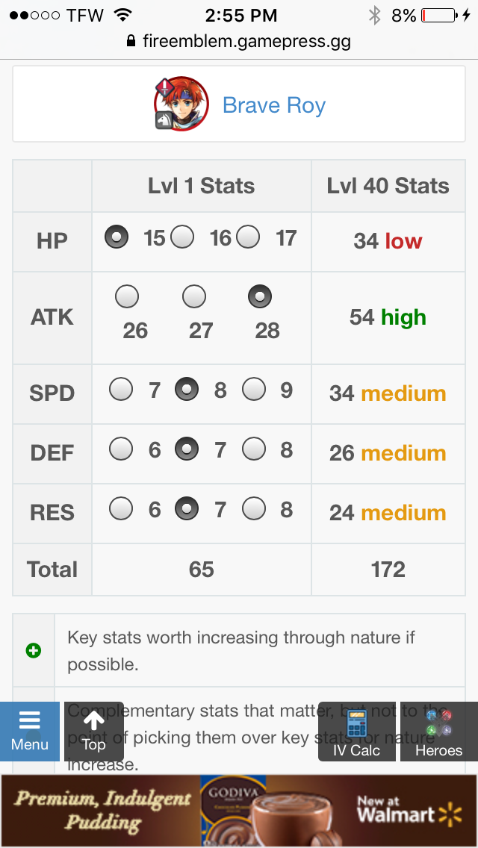478x848 pixels.
Task: Tap the Brave Roy portrait icon
Action: tap(181, 105)
